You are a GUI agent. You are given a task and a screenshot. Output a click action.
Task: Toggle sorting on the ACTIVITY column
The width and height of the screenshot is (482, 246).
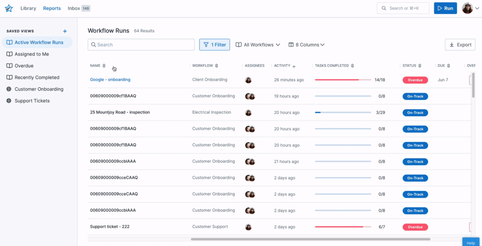[x=294, y=66]
